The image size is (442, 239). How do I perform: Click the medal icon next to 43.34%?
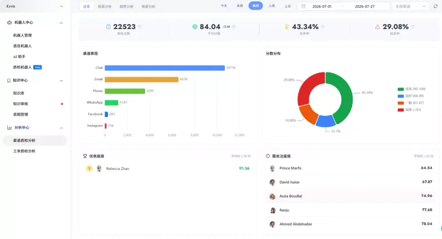[287, 27]
